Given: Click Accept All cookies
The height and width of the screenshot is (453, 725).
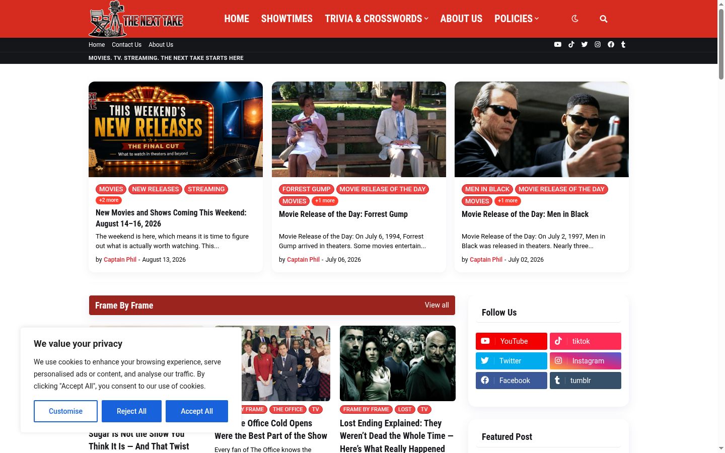Looking at the screenshot, I should tap(197, 411).
